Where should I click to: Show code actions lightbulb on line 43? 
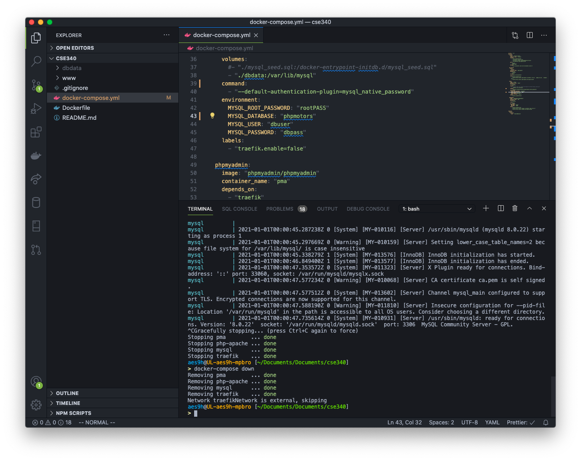click(x=212, y=116)
